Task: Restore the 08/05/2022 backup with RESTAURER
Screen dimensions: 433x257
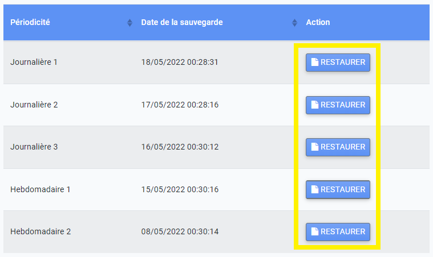Action: pyautogui.click(x=338, y=231)
